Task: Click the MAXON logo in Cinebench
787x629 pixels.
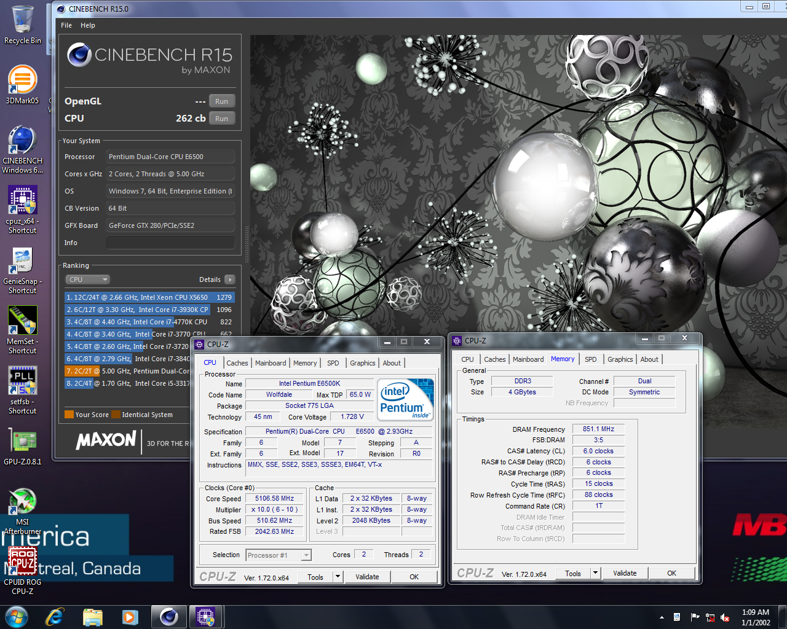Action: tap(106, 440)
